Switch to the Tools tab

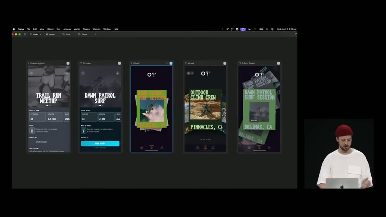(x=66, y=34)
